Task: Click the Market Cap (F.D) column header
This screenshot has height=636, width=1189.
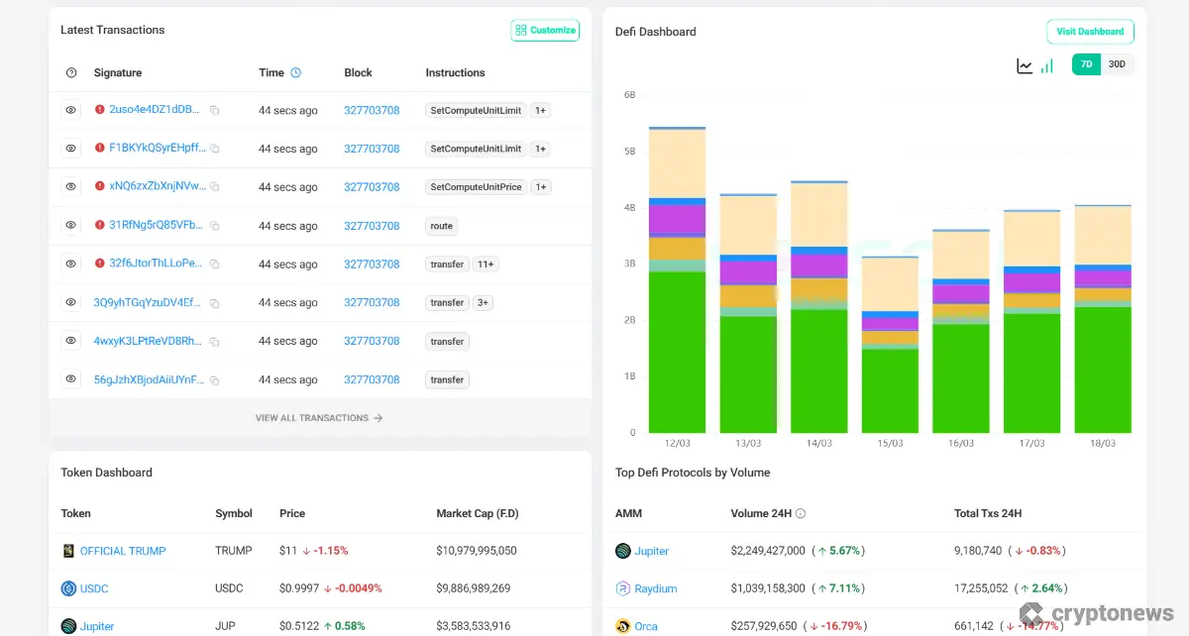Action: (478, 513)
